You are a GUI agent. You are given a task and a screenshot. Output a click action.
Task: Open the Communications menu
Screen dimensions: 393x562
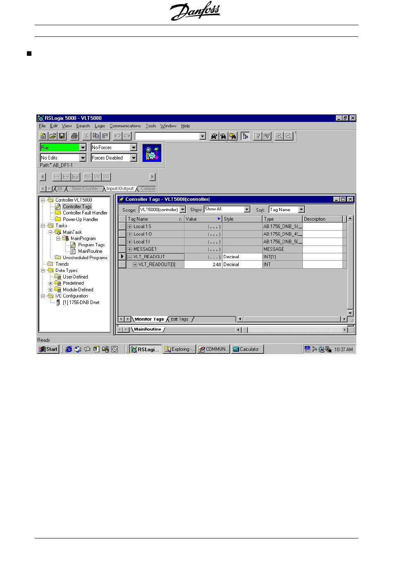[125, 126]
